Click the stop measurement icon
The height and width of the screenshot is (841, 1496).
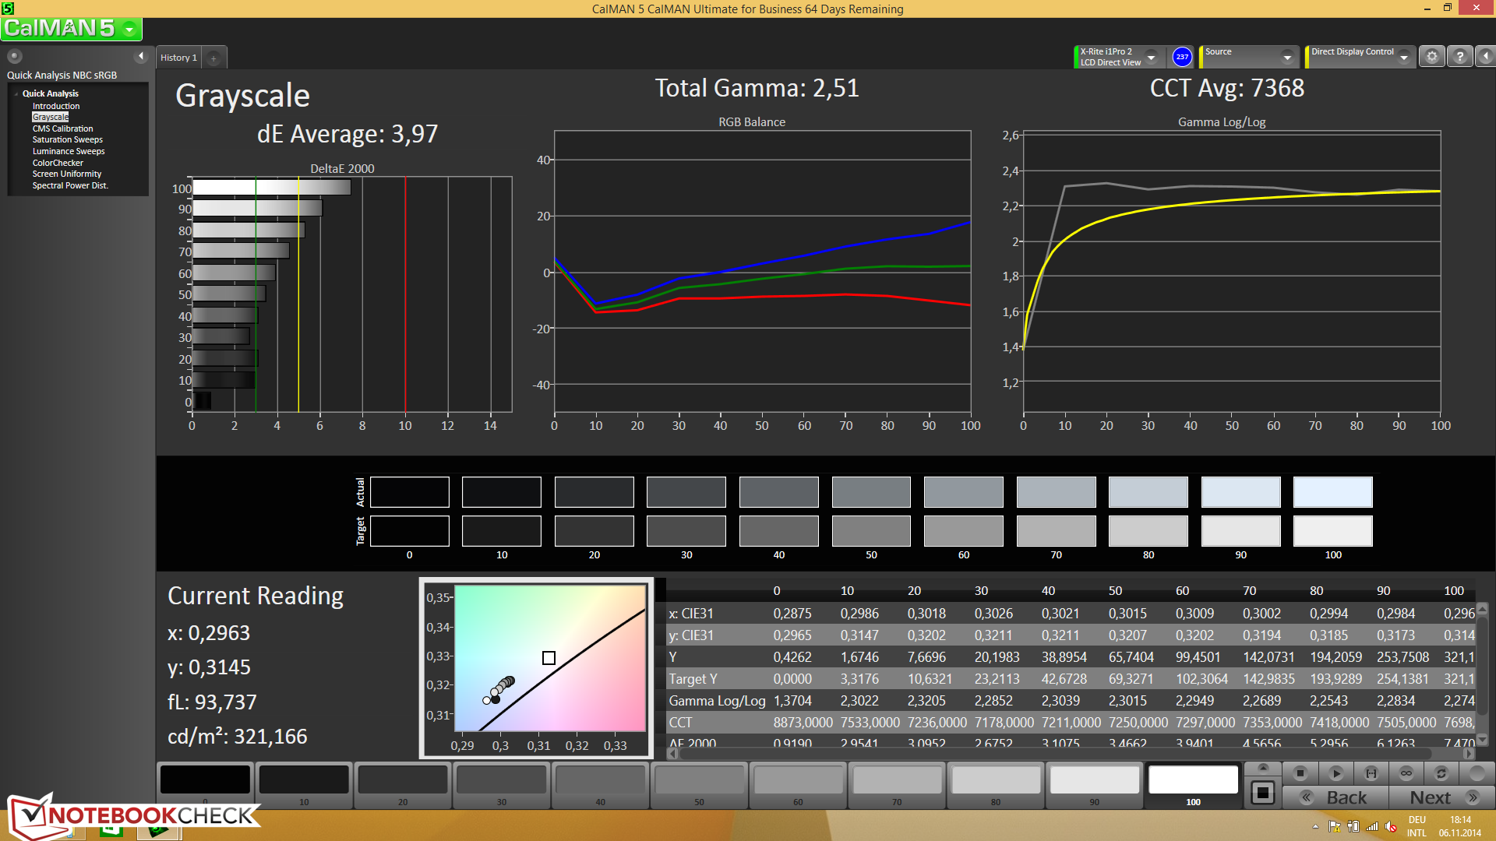point(1300,773)
